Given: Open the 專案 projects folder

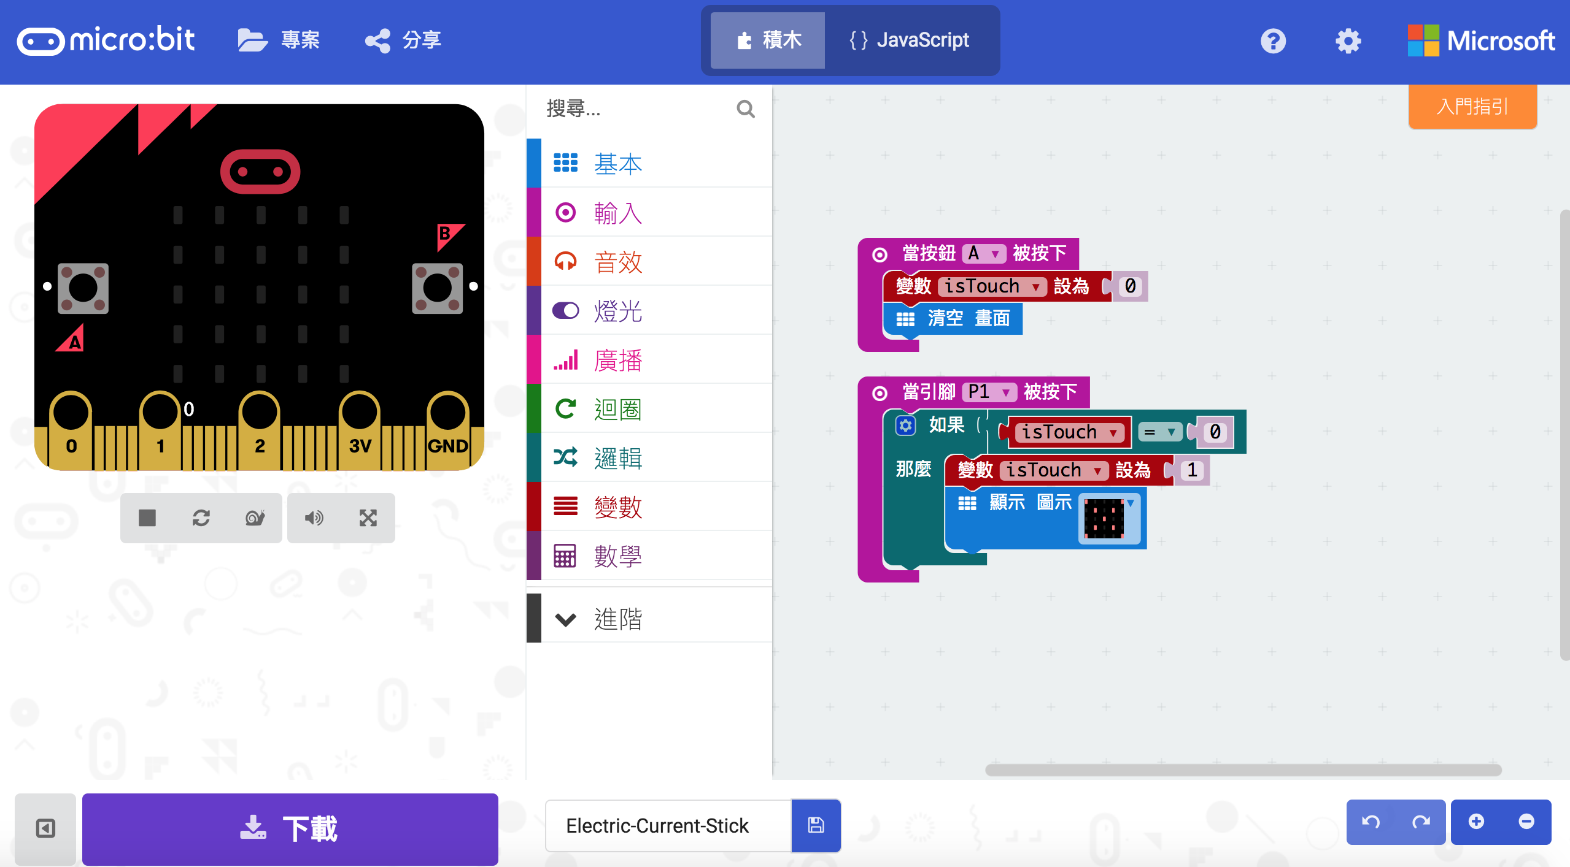Looking at the screenshot, I should coord(279,40).
